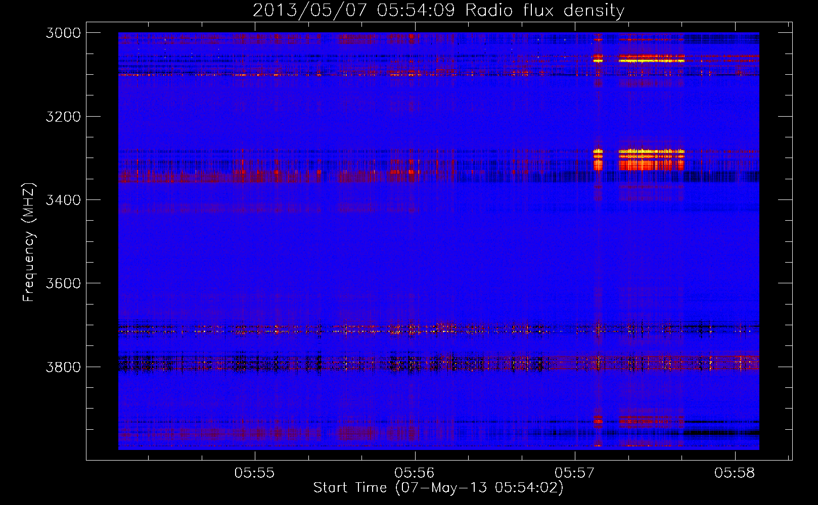Click the yellow emission streak near 3070 MHz
Screen dimensions: 818x505
coord(652,61)
